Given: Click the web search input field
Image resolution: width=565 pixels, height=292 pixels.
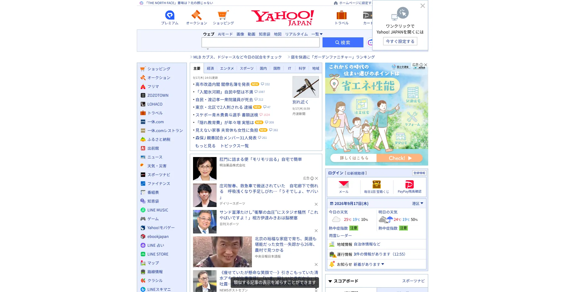Looking at the screenshot, I should click(260, 42).
